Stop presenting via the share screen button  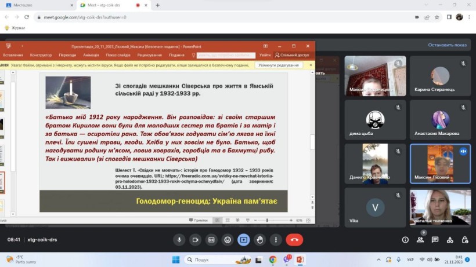[243, 240]
